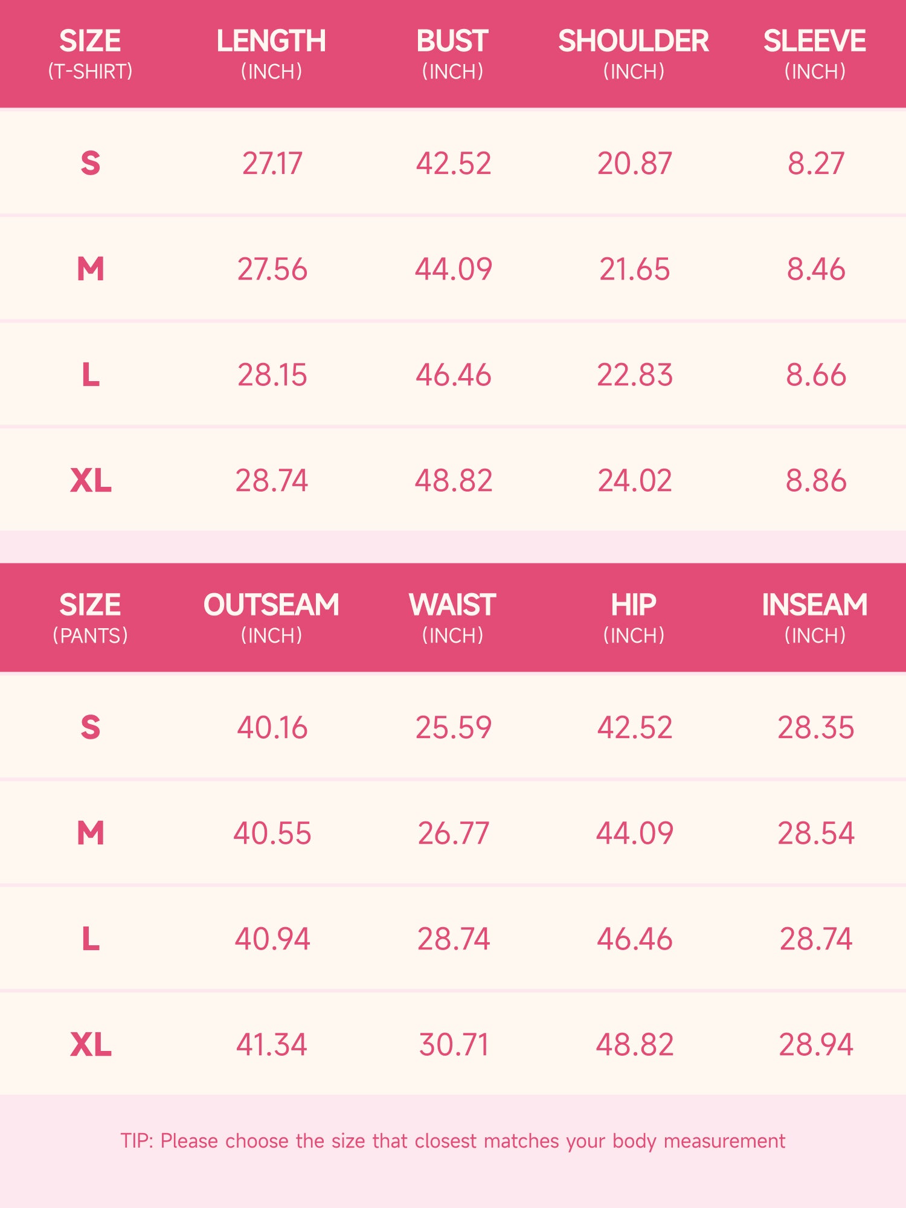906x1208 pixels.
Task: Click the T-shirt XL shoulder 24.02
Action: [634, 480]
